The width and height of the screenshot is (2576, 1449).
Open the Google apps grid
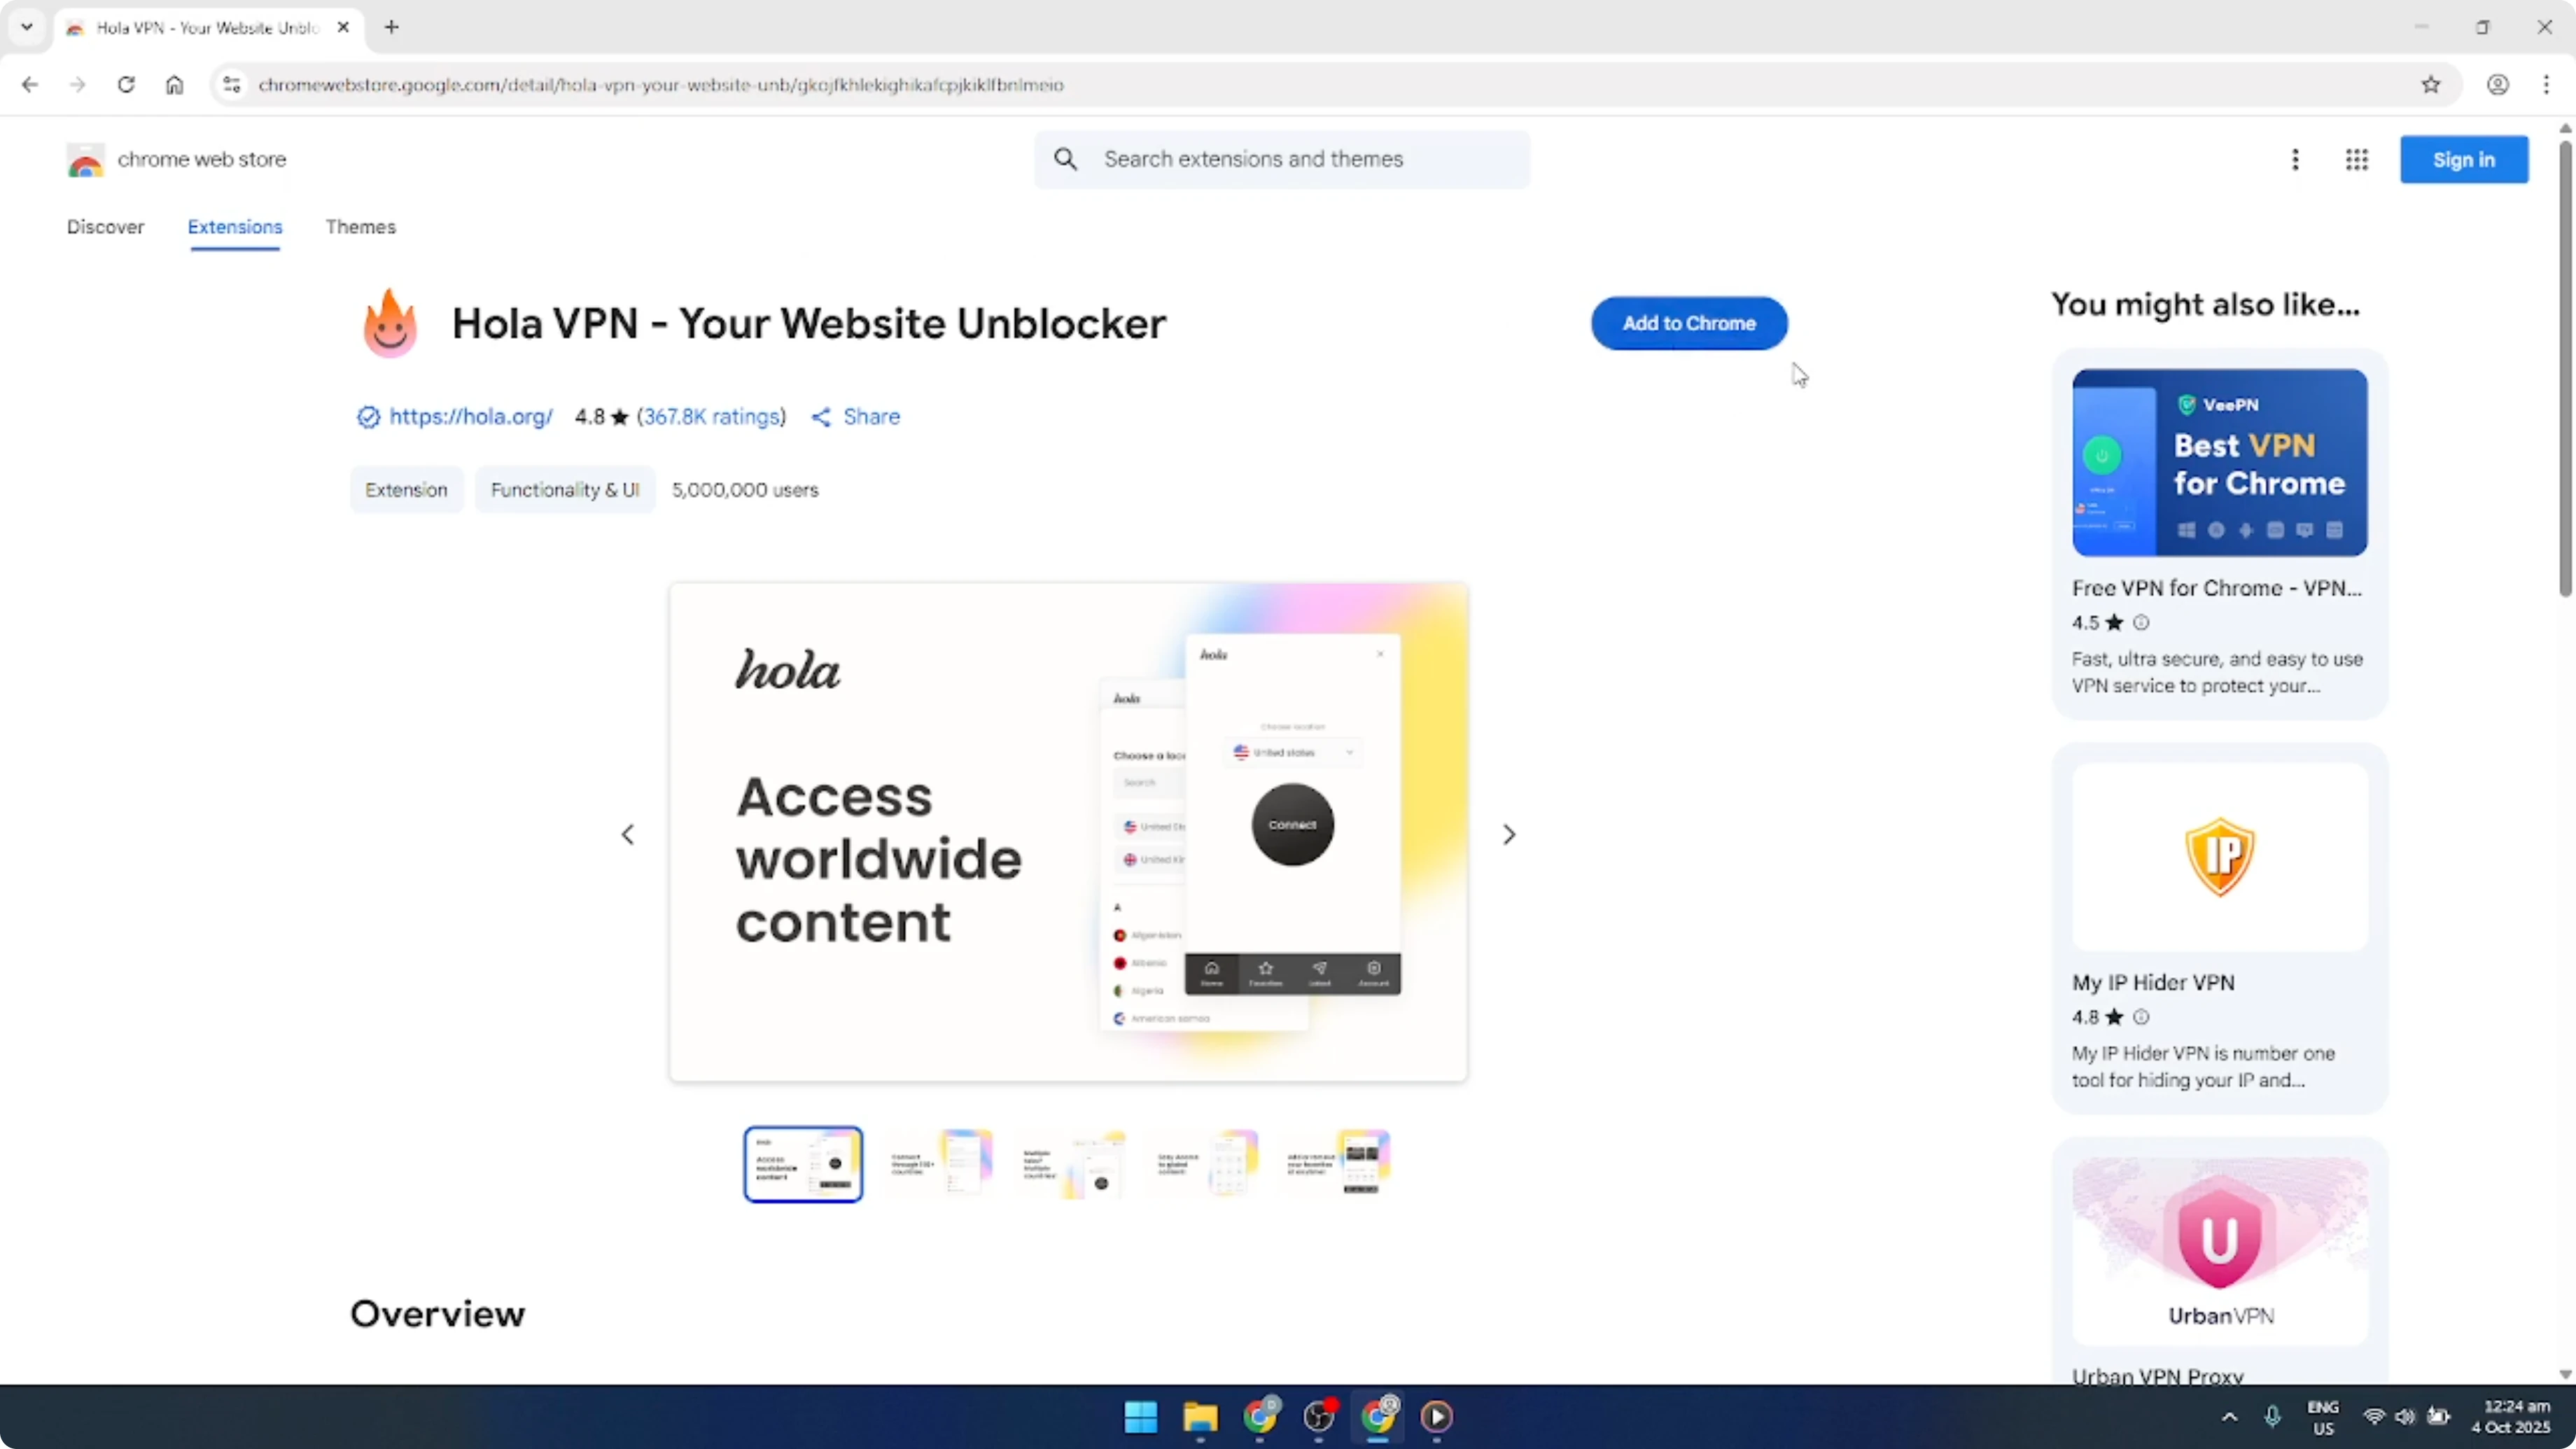tap(2357, 159)
